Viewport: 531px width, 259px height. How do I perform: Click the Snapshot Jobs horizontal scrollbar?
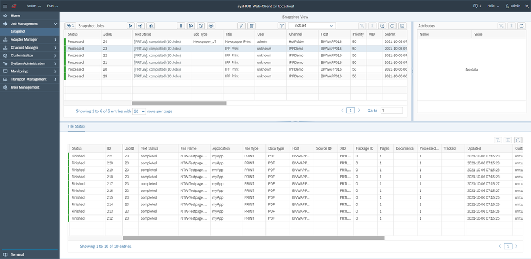point(179,103)
